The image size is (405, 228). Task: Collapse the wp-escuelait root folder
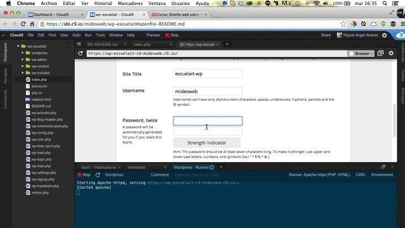[x=18, y=46]
